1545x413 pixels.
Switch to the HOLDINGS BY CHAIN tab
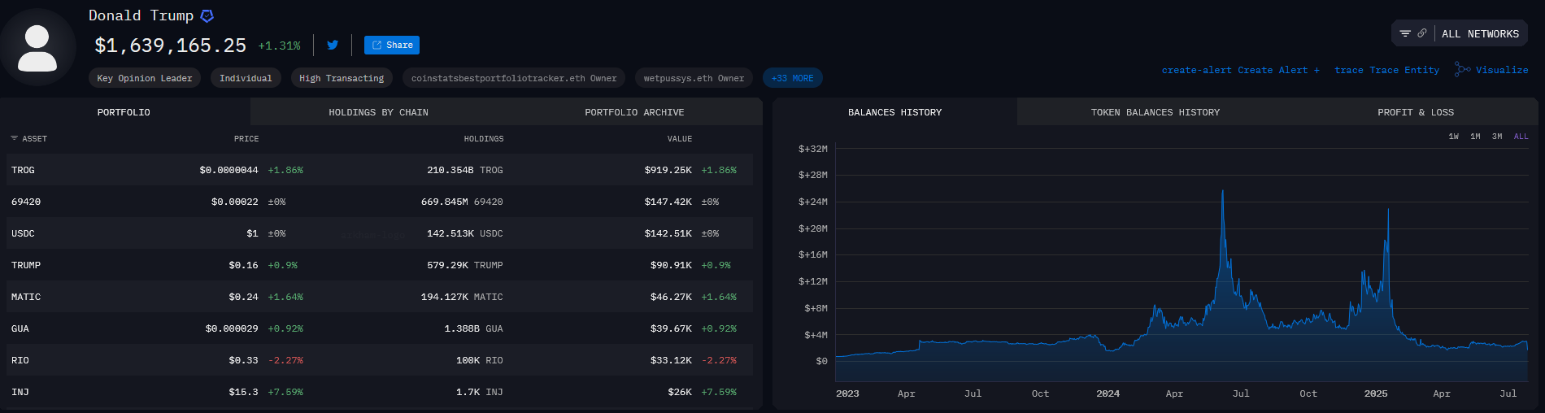click(378, 112)
